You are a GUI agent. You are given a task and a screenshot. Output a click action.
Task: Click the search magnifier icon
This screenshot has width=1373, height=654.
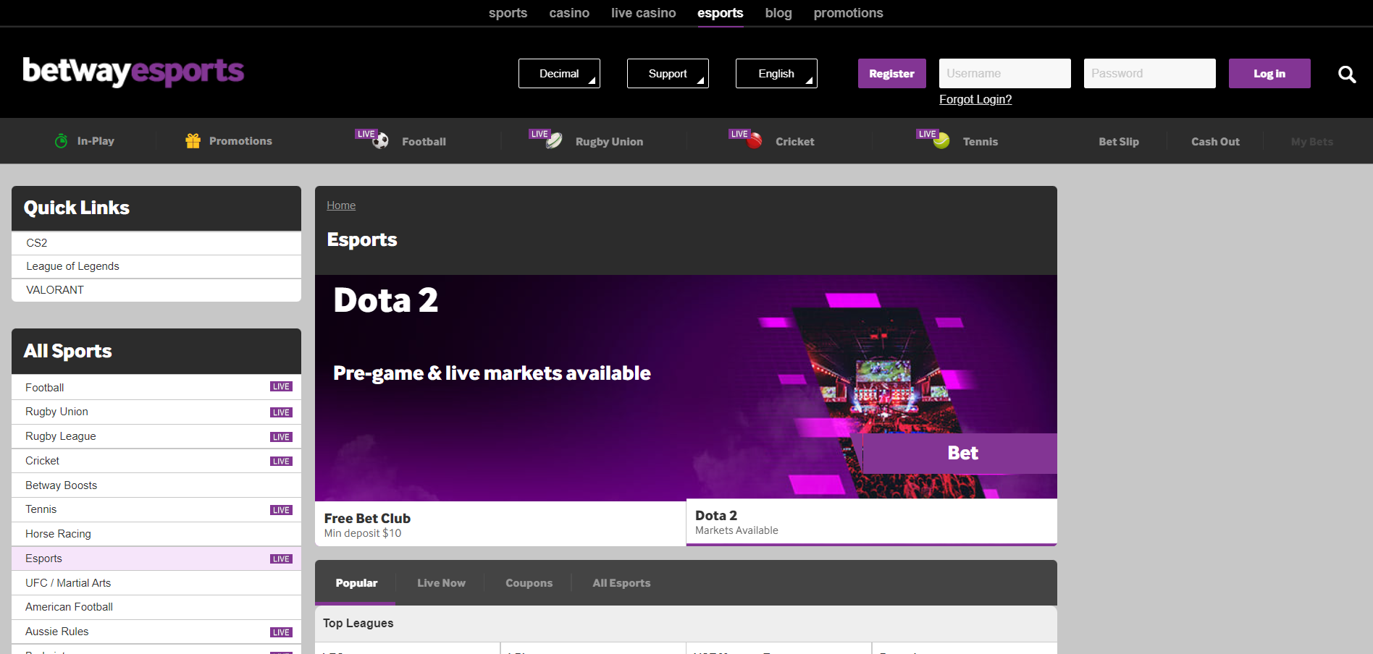[1346, 74]
